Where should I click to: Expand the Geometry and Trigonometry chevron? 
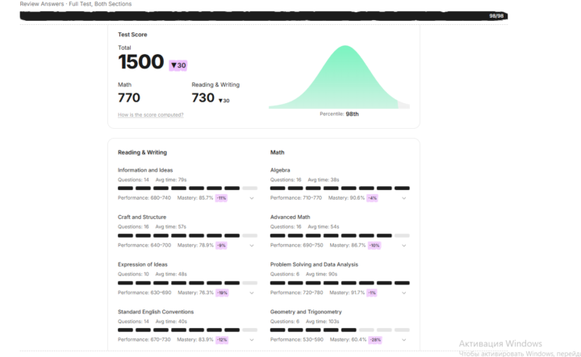(404, 340)
